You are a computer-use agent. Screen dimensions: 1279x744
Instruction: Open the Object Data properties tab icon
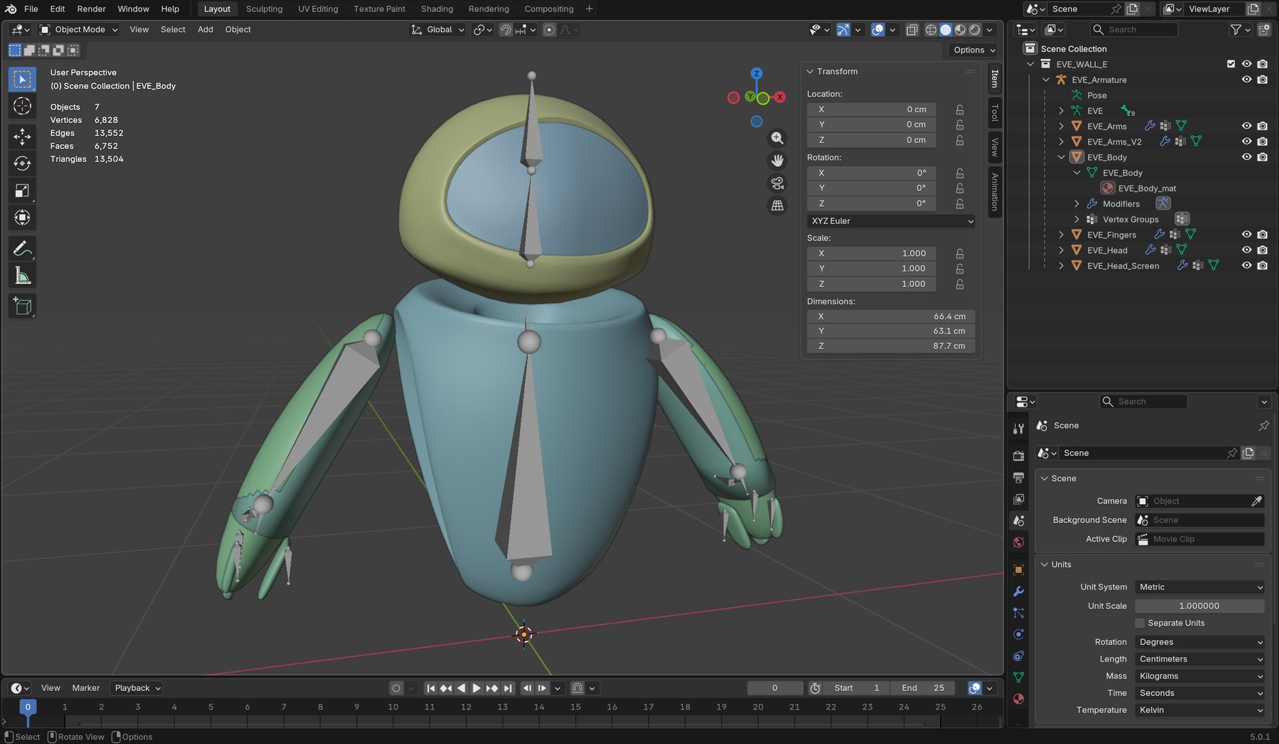1019,677
